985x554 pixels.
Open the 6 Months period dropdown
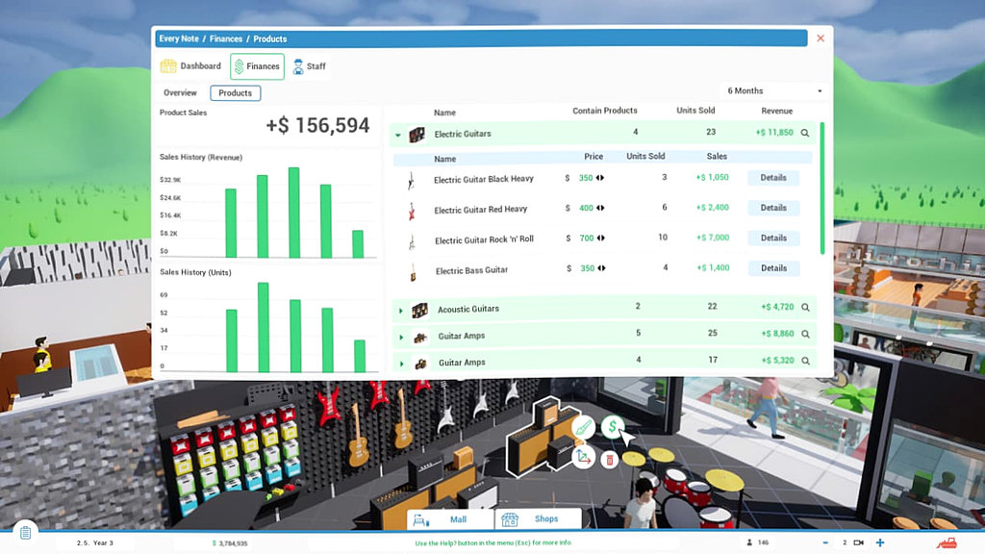774,91
